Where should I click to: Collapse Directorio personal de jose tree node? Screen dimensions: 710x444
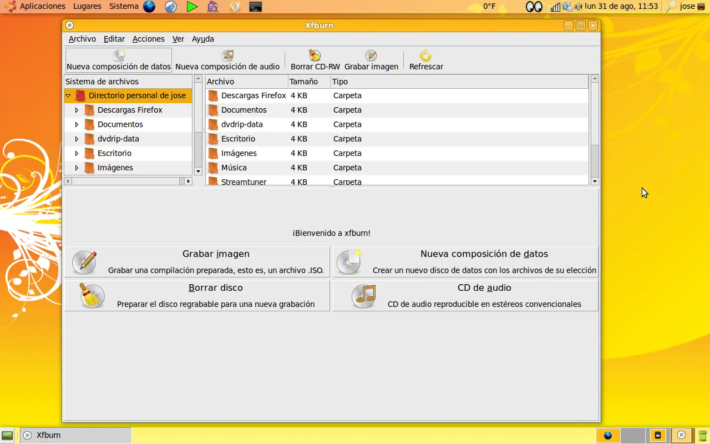click(68, 95)
